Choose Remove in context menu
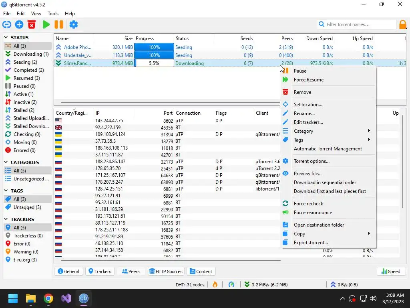The width and height of the screenshot is (410, 308). (328, 92)
